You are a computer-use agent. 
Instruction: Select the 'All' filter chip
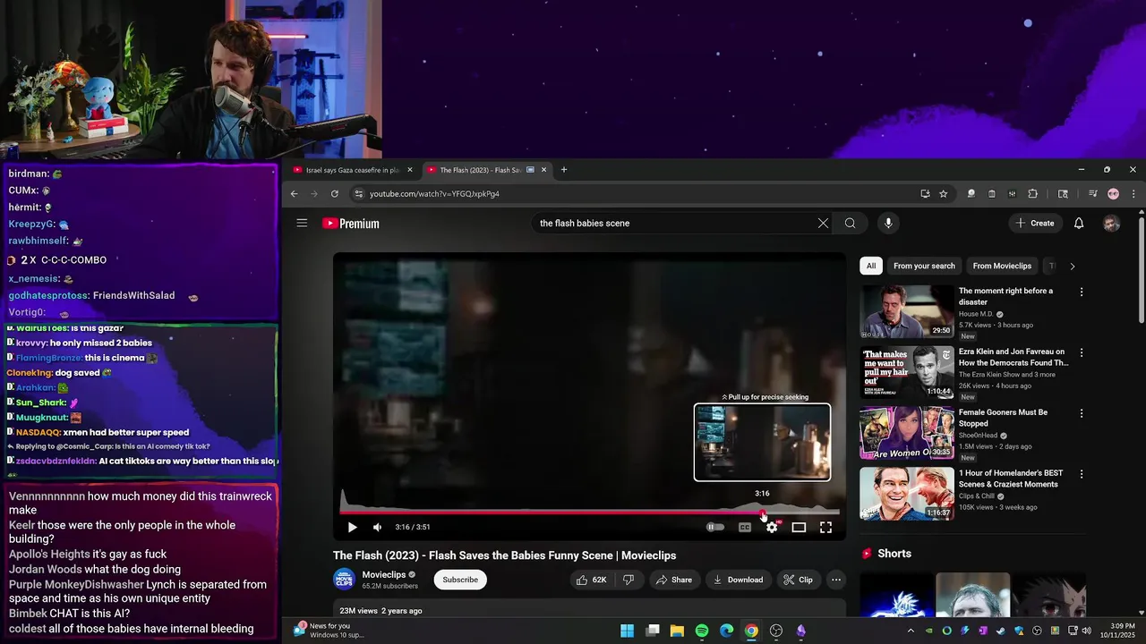(871, 266)
